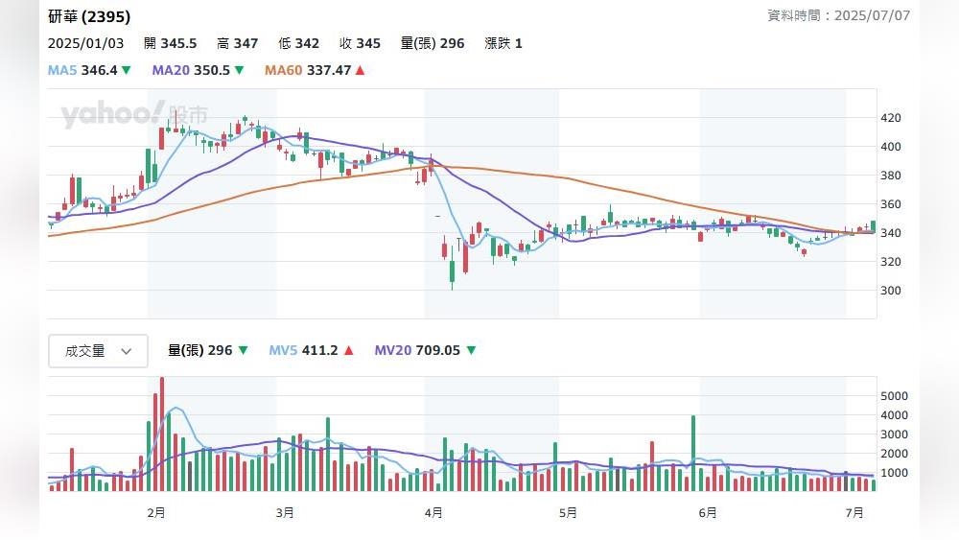Screen dimensions: 959x540
Task: Click the green down arrow beside MV20
Action: click(471, 351)
